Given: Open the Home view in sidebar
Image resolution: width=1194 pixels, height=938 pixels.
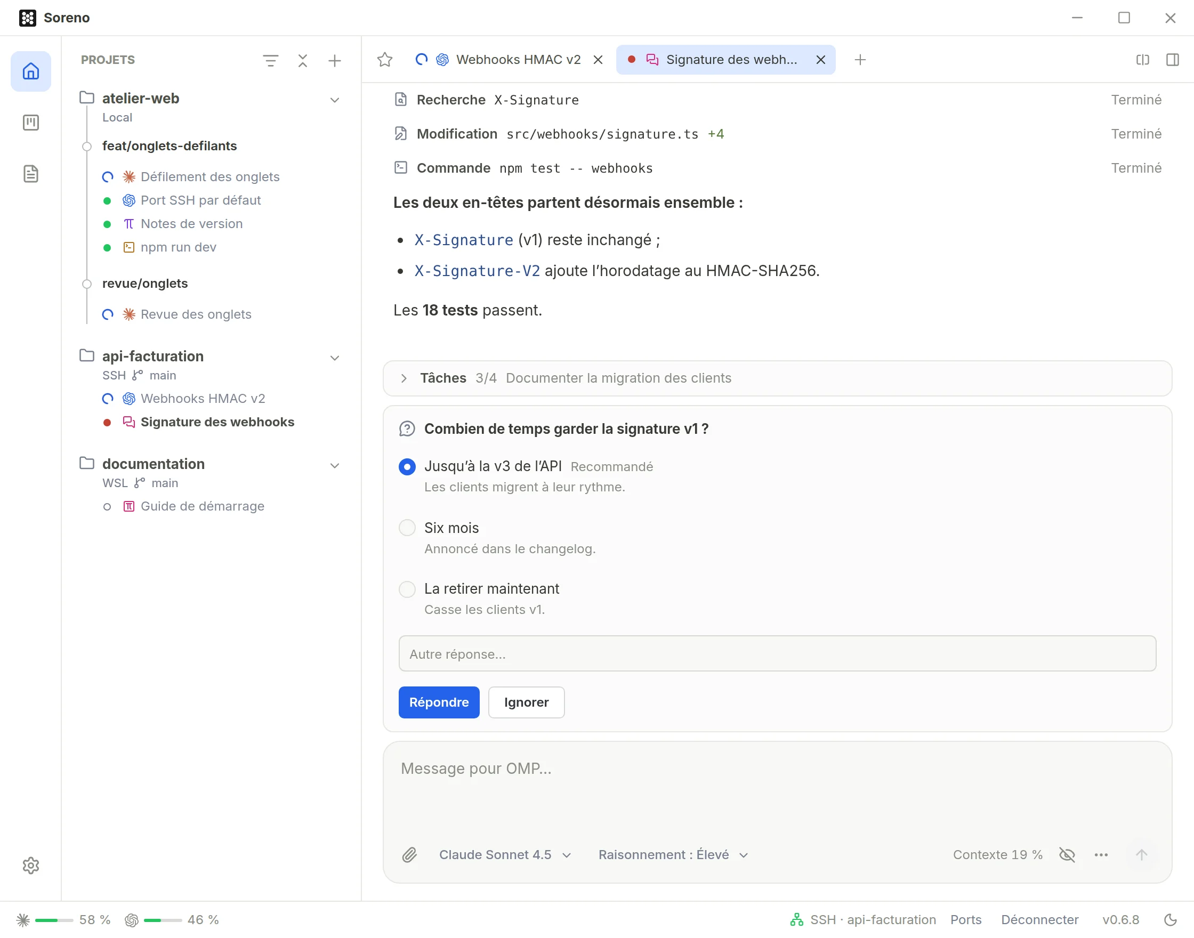Looking at the screenshot, I should coord(31,71).
